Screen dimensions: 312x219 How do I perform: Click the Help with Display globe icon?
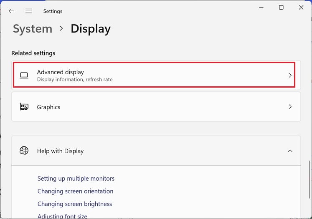pyautogui.click(x=24, y=151)
